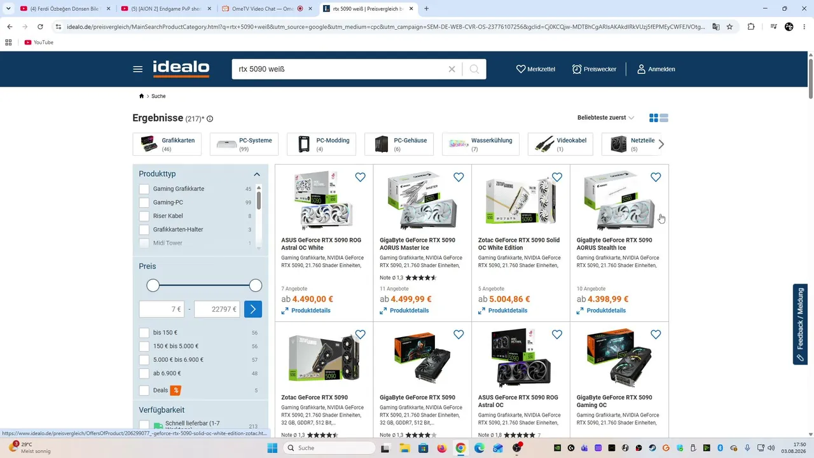814x458 pixels.
Task: Show info icon next to Ergebnisse count
Action: pyautogui.click(x=210, y=119)
